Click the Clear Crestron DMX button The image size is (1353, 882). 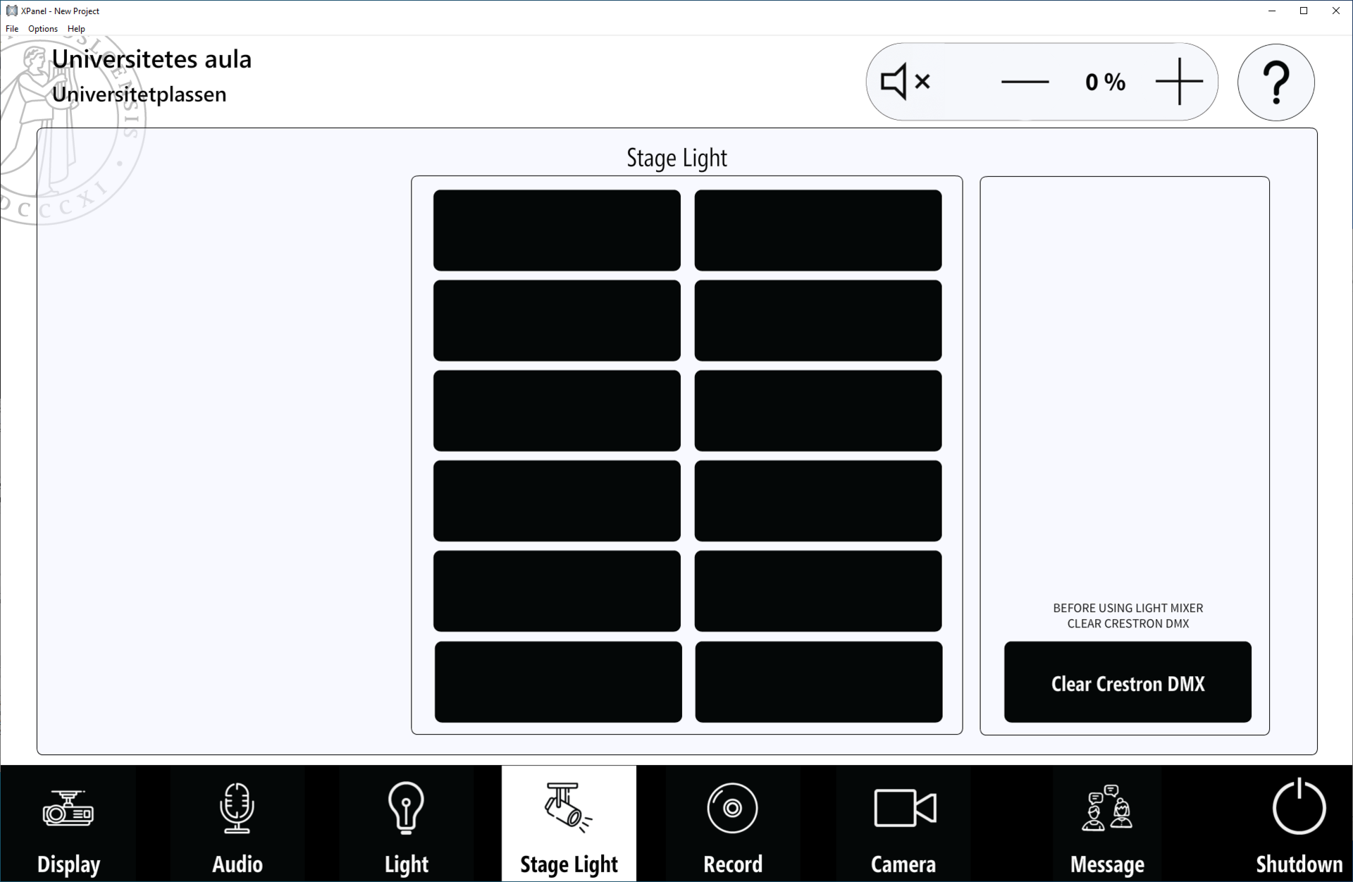click(1127, 682)
